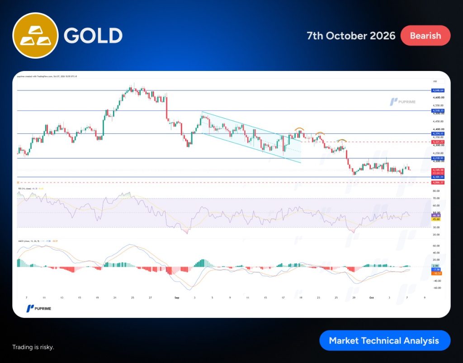Click the red 4,321.77 price label
This screenshot has height=363, width=463.
pyautogui.click(x=438, y=142)
